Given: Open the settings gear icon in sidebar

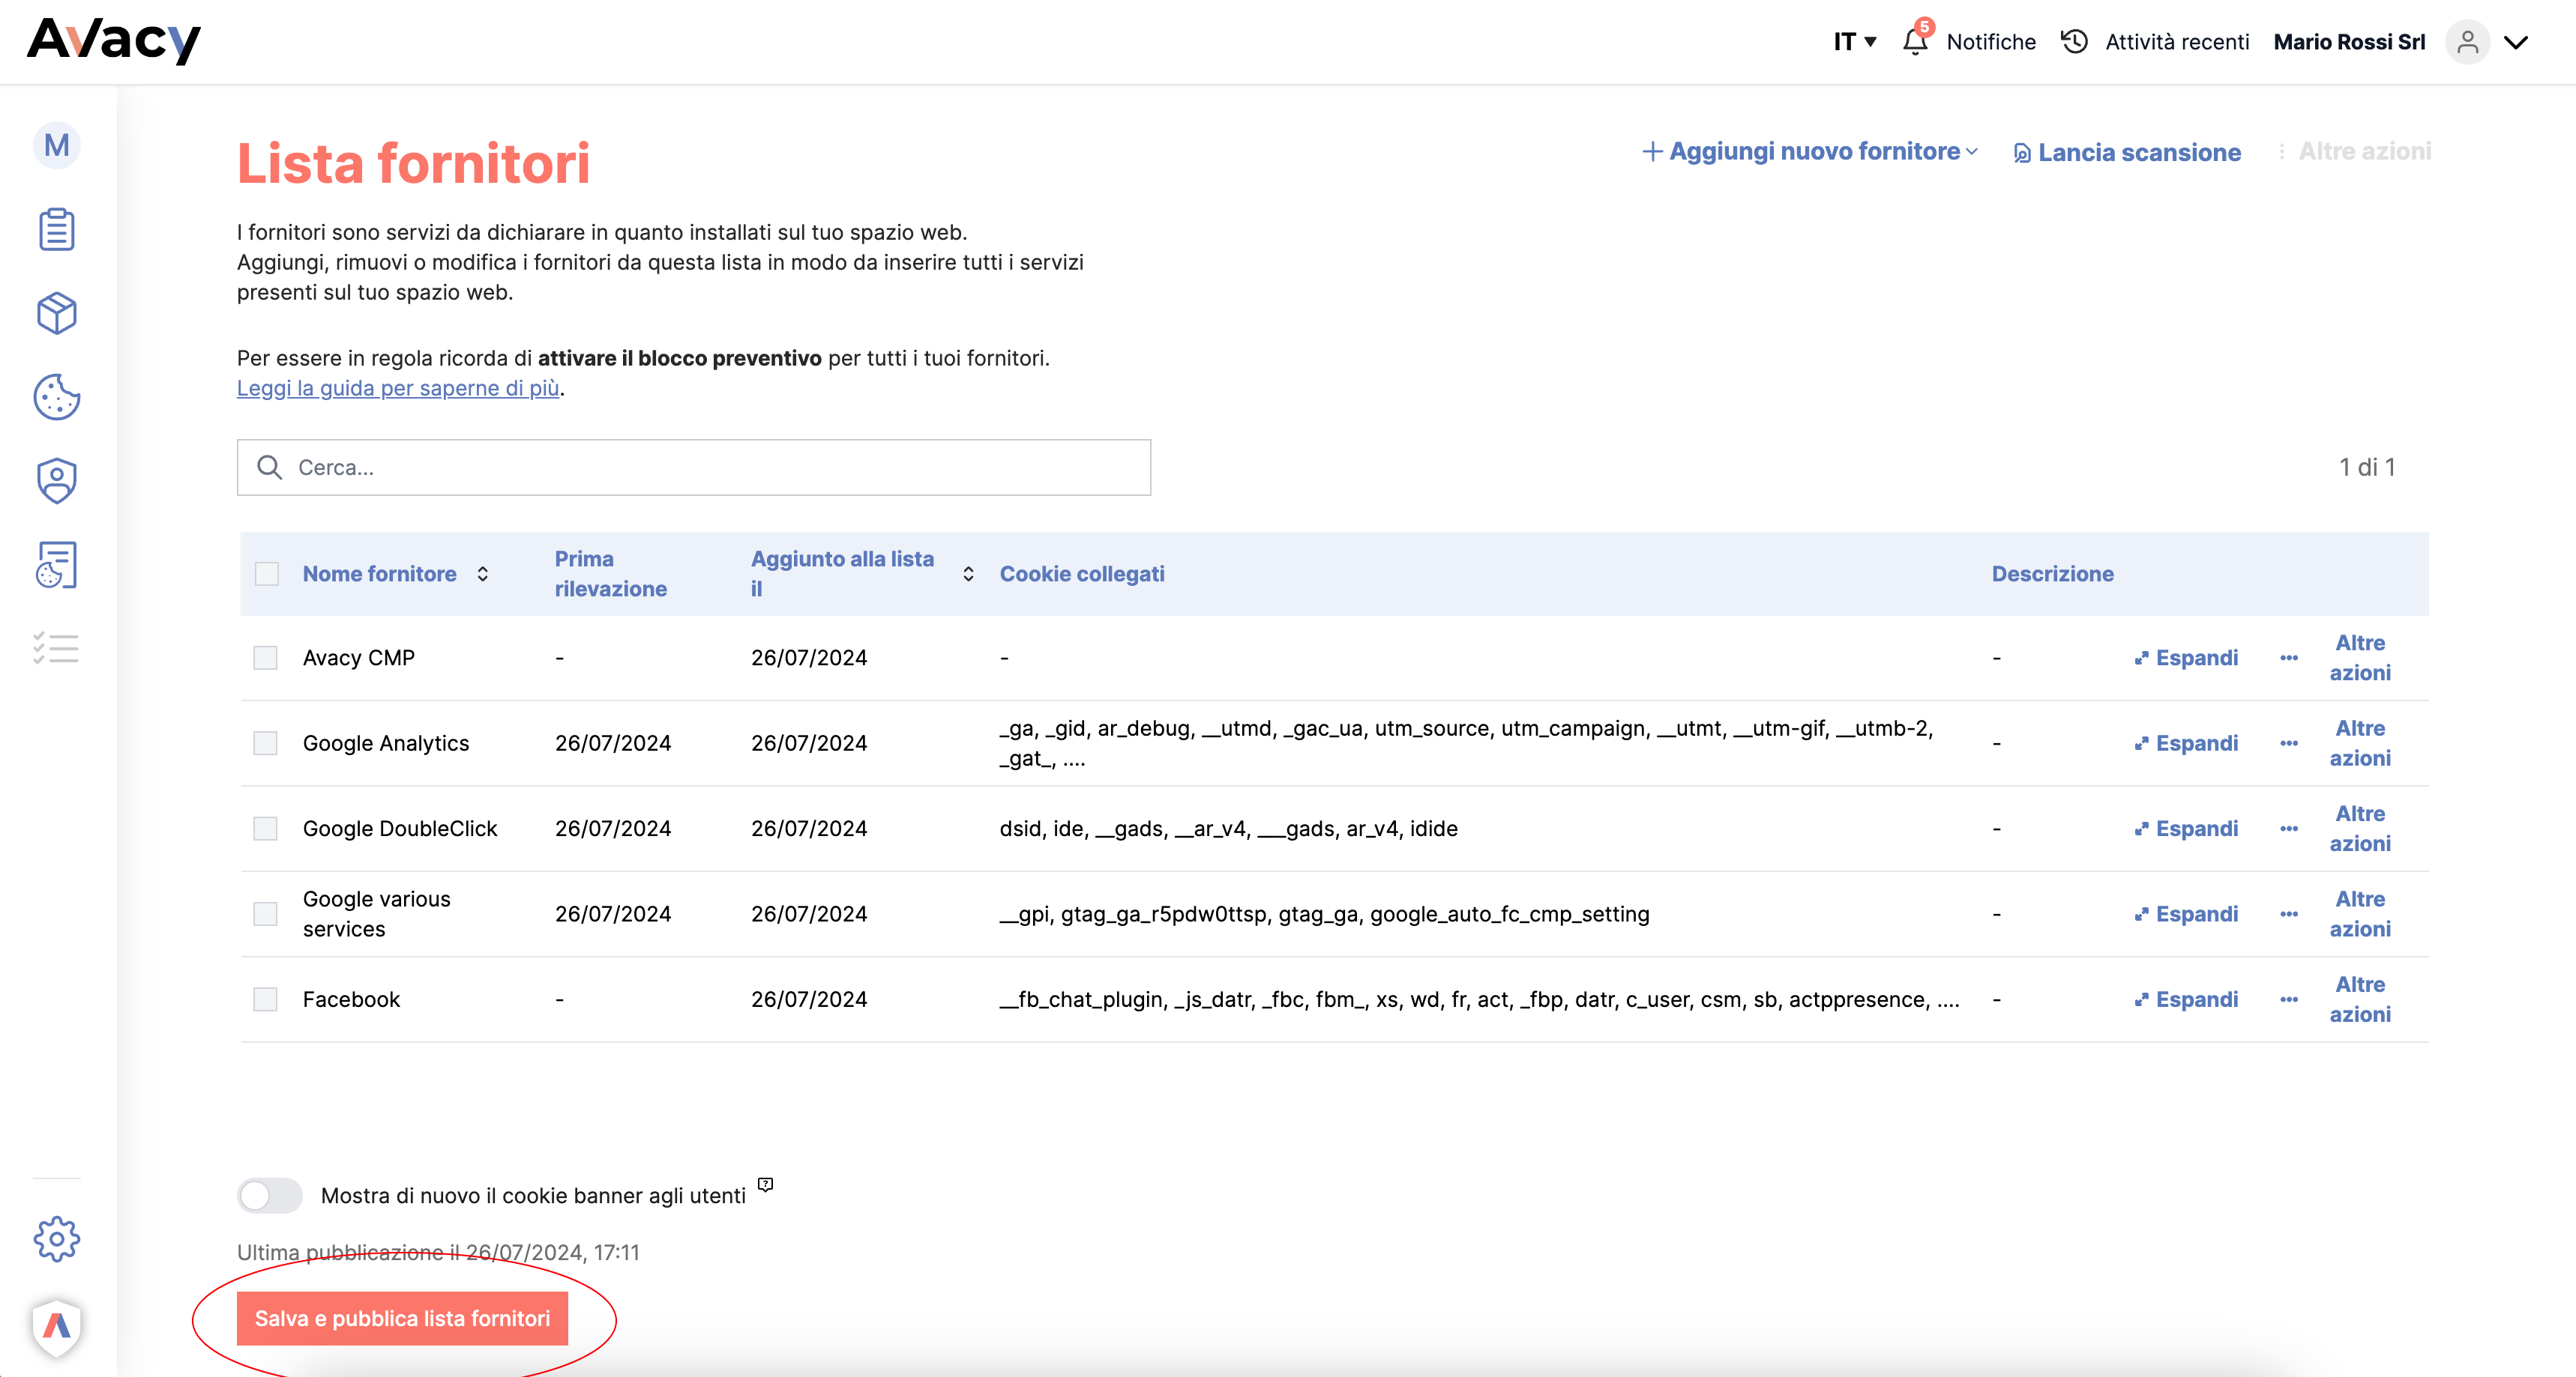Looking at the screenshot, I should (x=57, y=1239).
